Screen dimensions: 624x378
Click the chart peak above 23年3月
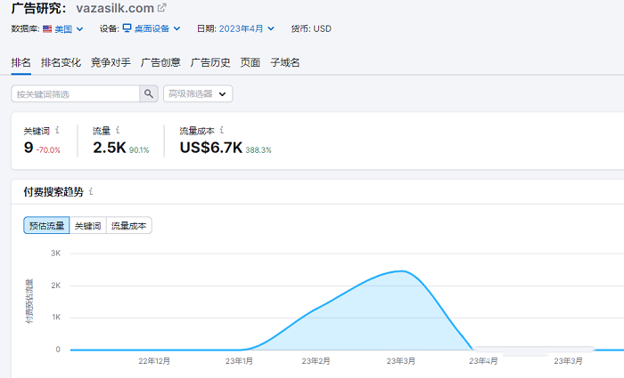[x=402, y=271]
